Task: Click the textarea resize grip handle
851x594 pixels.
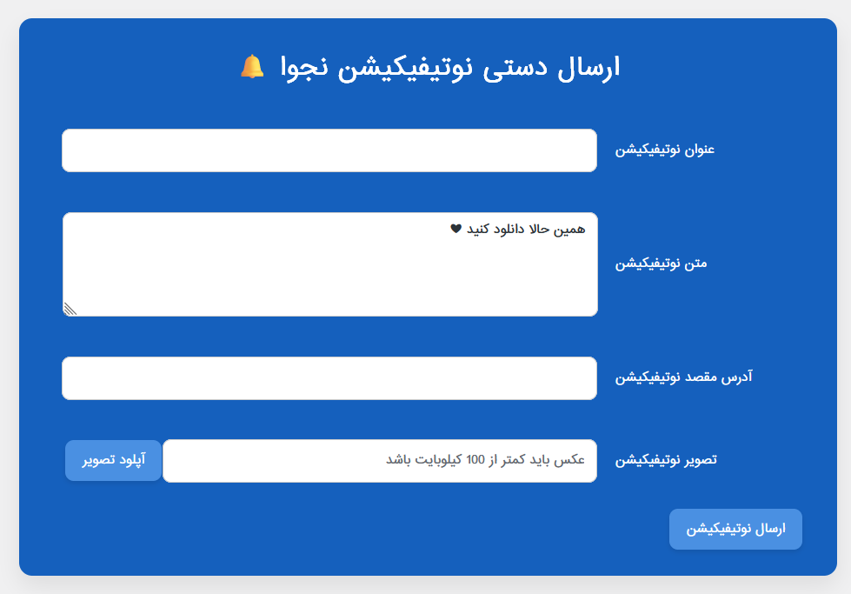Action: (x=70, y=309)
